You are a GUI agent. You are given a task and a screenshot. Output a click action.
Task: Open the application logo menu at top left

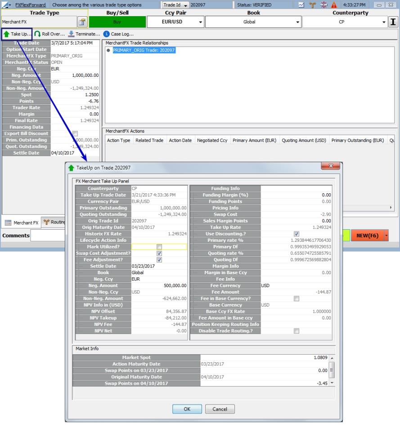click(x=6, y=4)
